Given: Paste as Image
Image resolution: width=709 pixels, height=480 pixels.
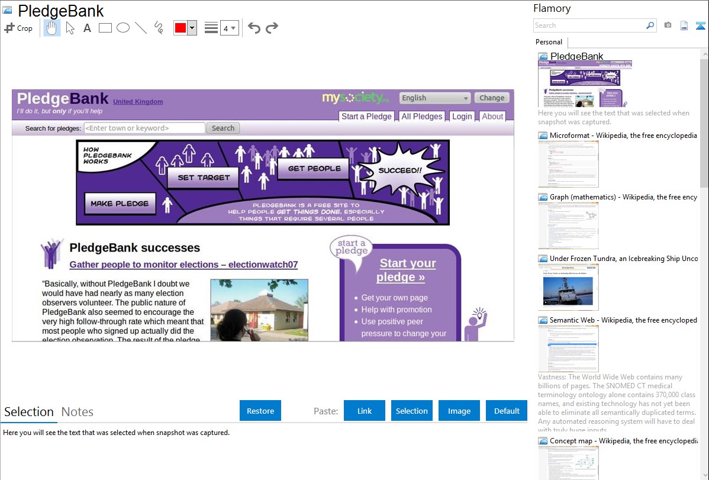Looking at the screenshot, I should (459, 411).
